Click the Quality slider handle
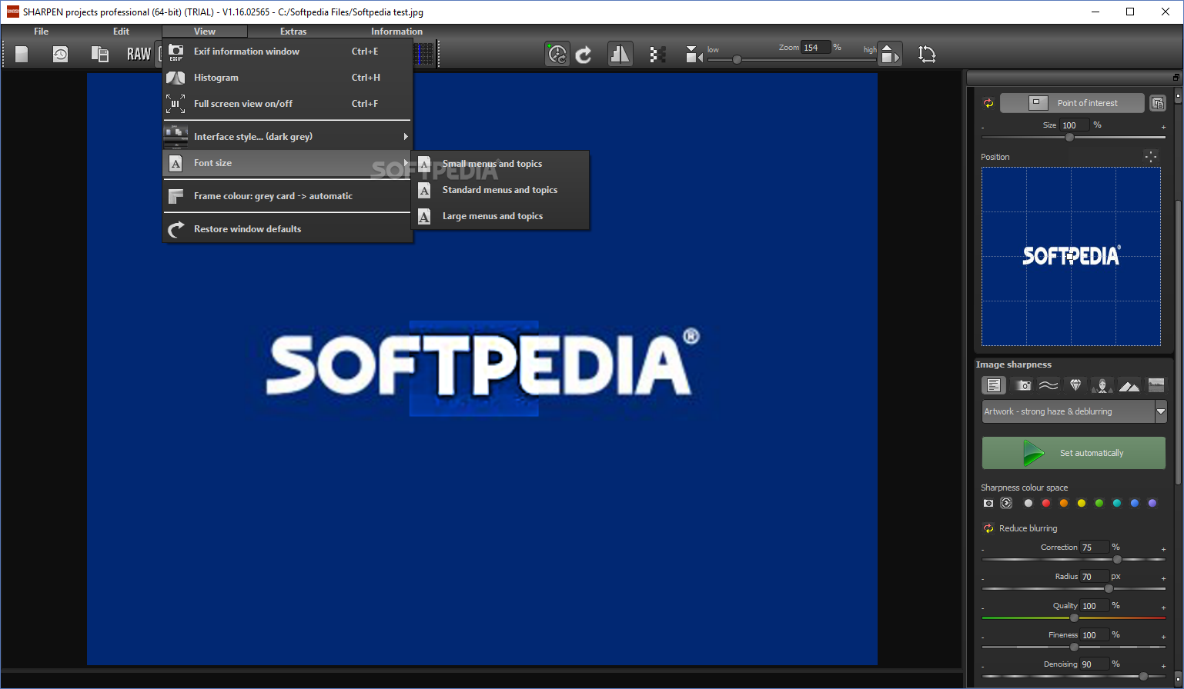This screenshot has width=1184, height=689. tap(1074, 617)
